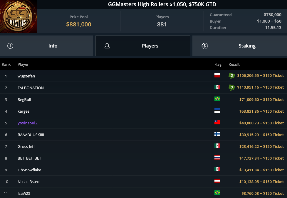Click IsaVi28's Brazil flag
The height and width of the screenshot is (198, 287).
tap(217, 192)
